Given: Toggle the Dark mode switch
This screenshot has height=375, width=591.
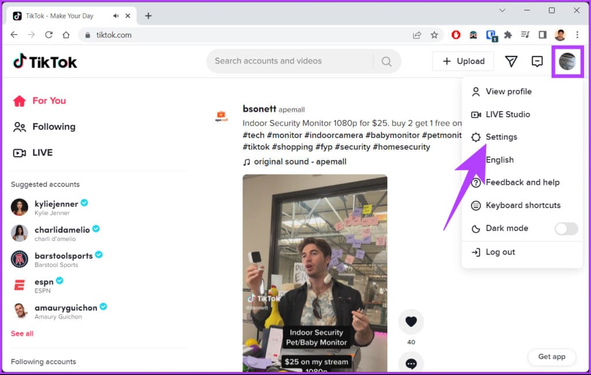Looking at the screenshot, I should [566, 228].
